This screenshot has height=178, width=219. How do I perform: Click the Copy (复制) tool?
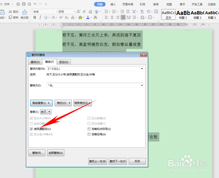click(x=13, y=18)
